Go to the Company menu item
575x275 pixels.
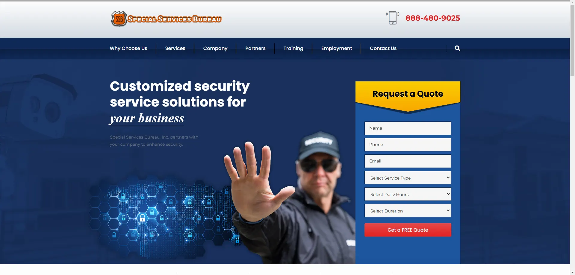click(x=215, y=48)
